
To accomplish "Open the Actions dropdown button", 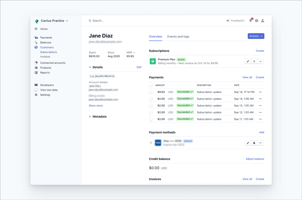I will coord(256,36).
